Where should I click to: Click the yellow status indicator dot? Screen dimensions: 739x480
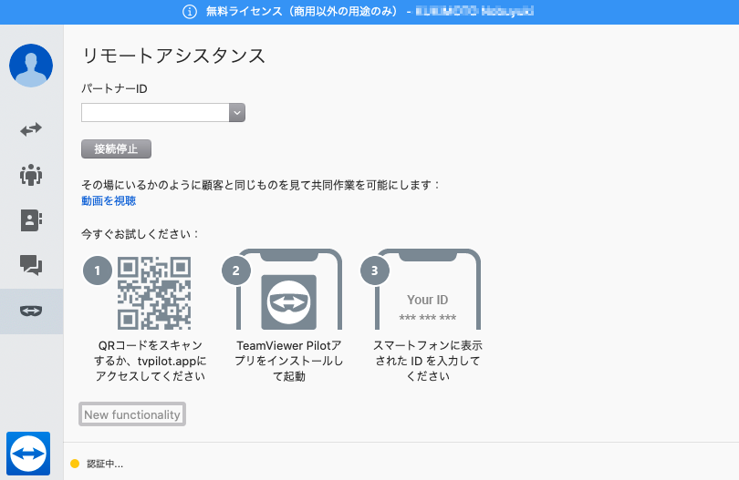pyautogui.click(x=75, y=464)
